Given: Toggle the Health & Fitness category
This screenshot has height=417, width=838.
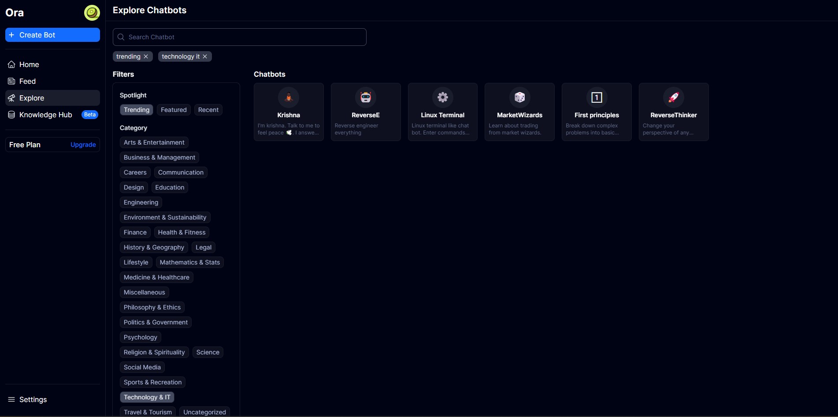Looking at the screenshot, I should (x=182, y=232).
